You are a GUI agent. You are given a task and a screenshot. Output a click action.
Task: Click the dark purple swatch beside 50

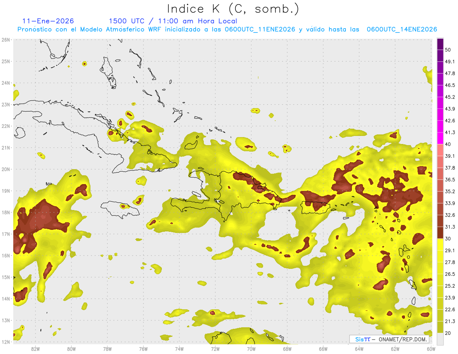(440, 44)
